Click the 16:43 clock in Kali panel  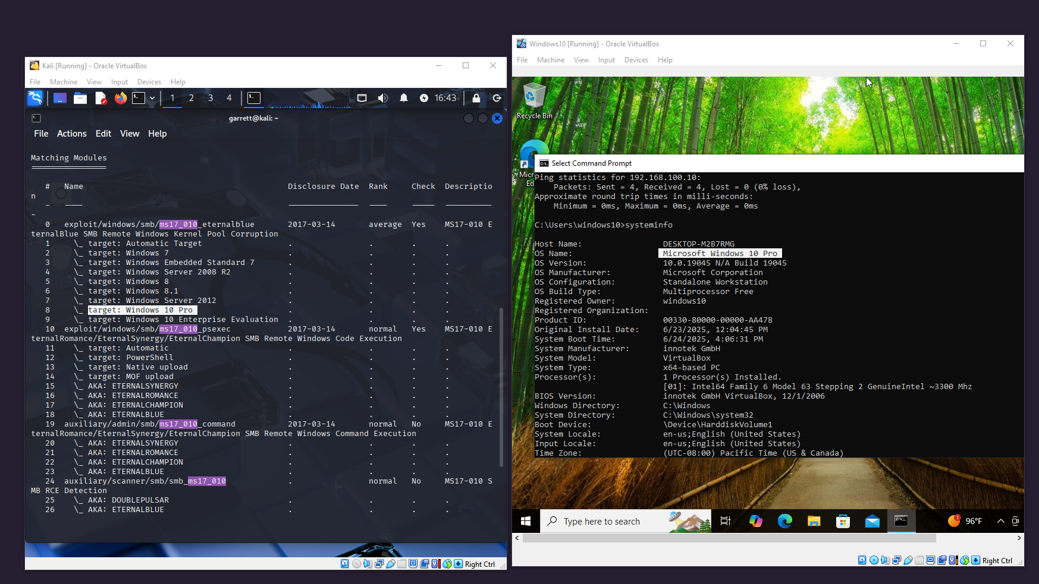point(445,98)
